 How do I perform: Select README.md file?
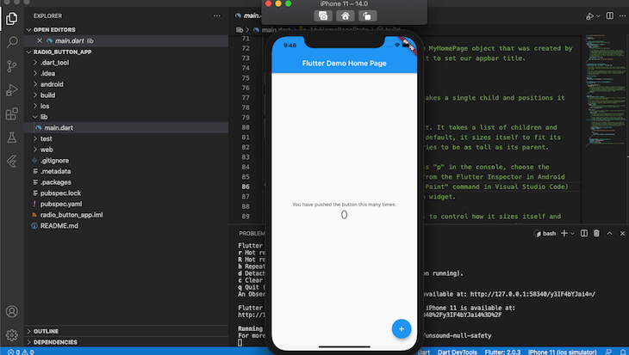point(59,226)
